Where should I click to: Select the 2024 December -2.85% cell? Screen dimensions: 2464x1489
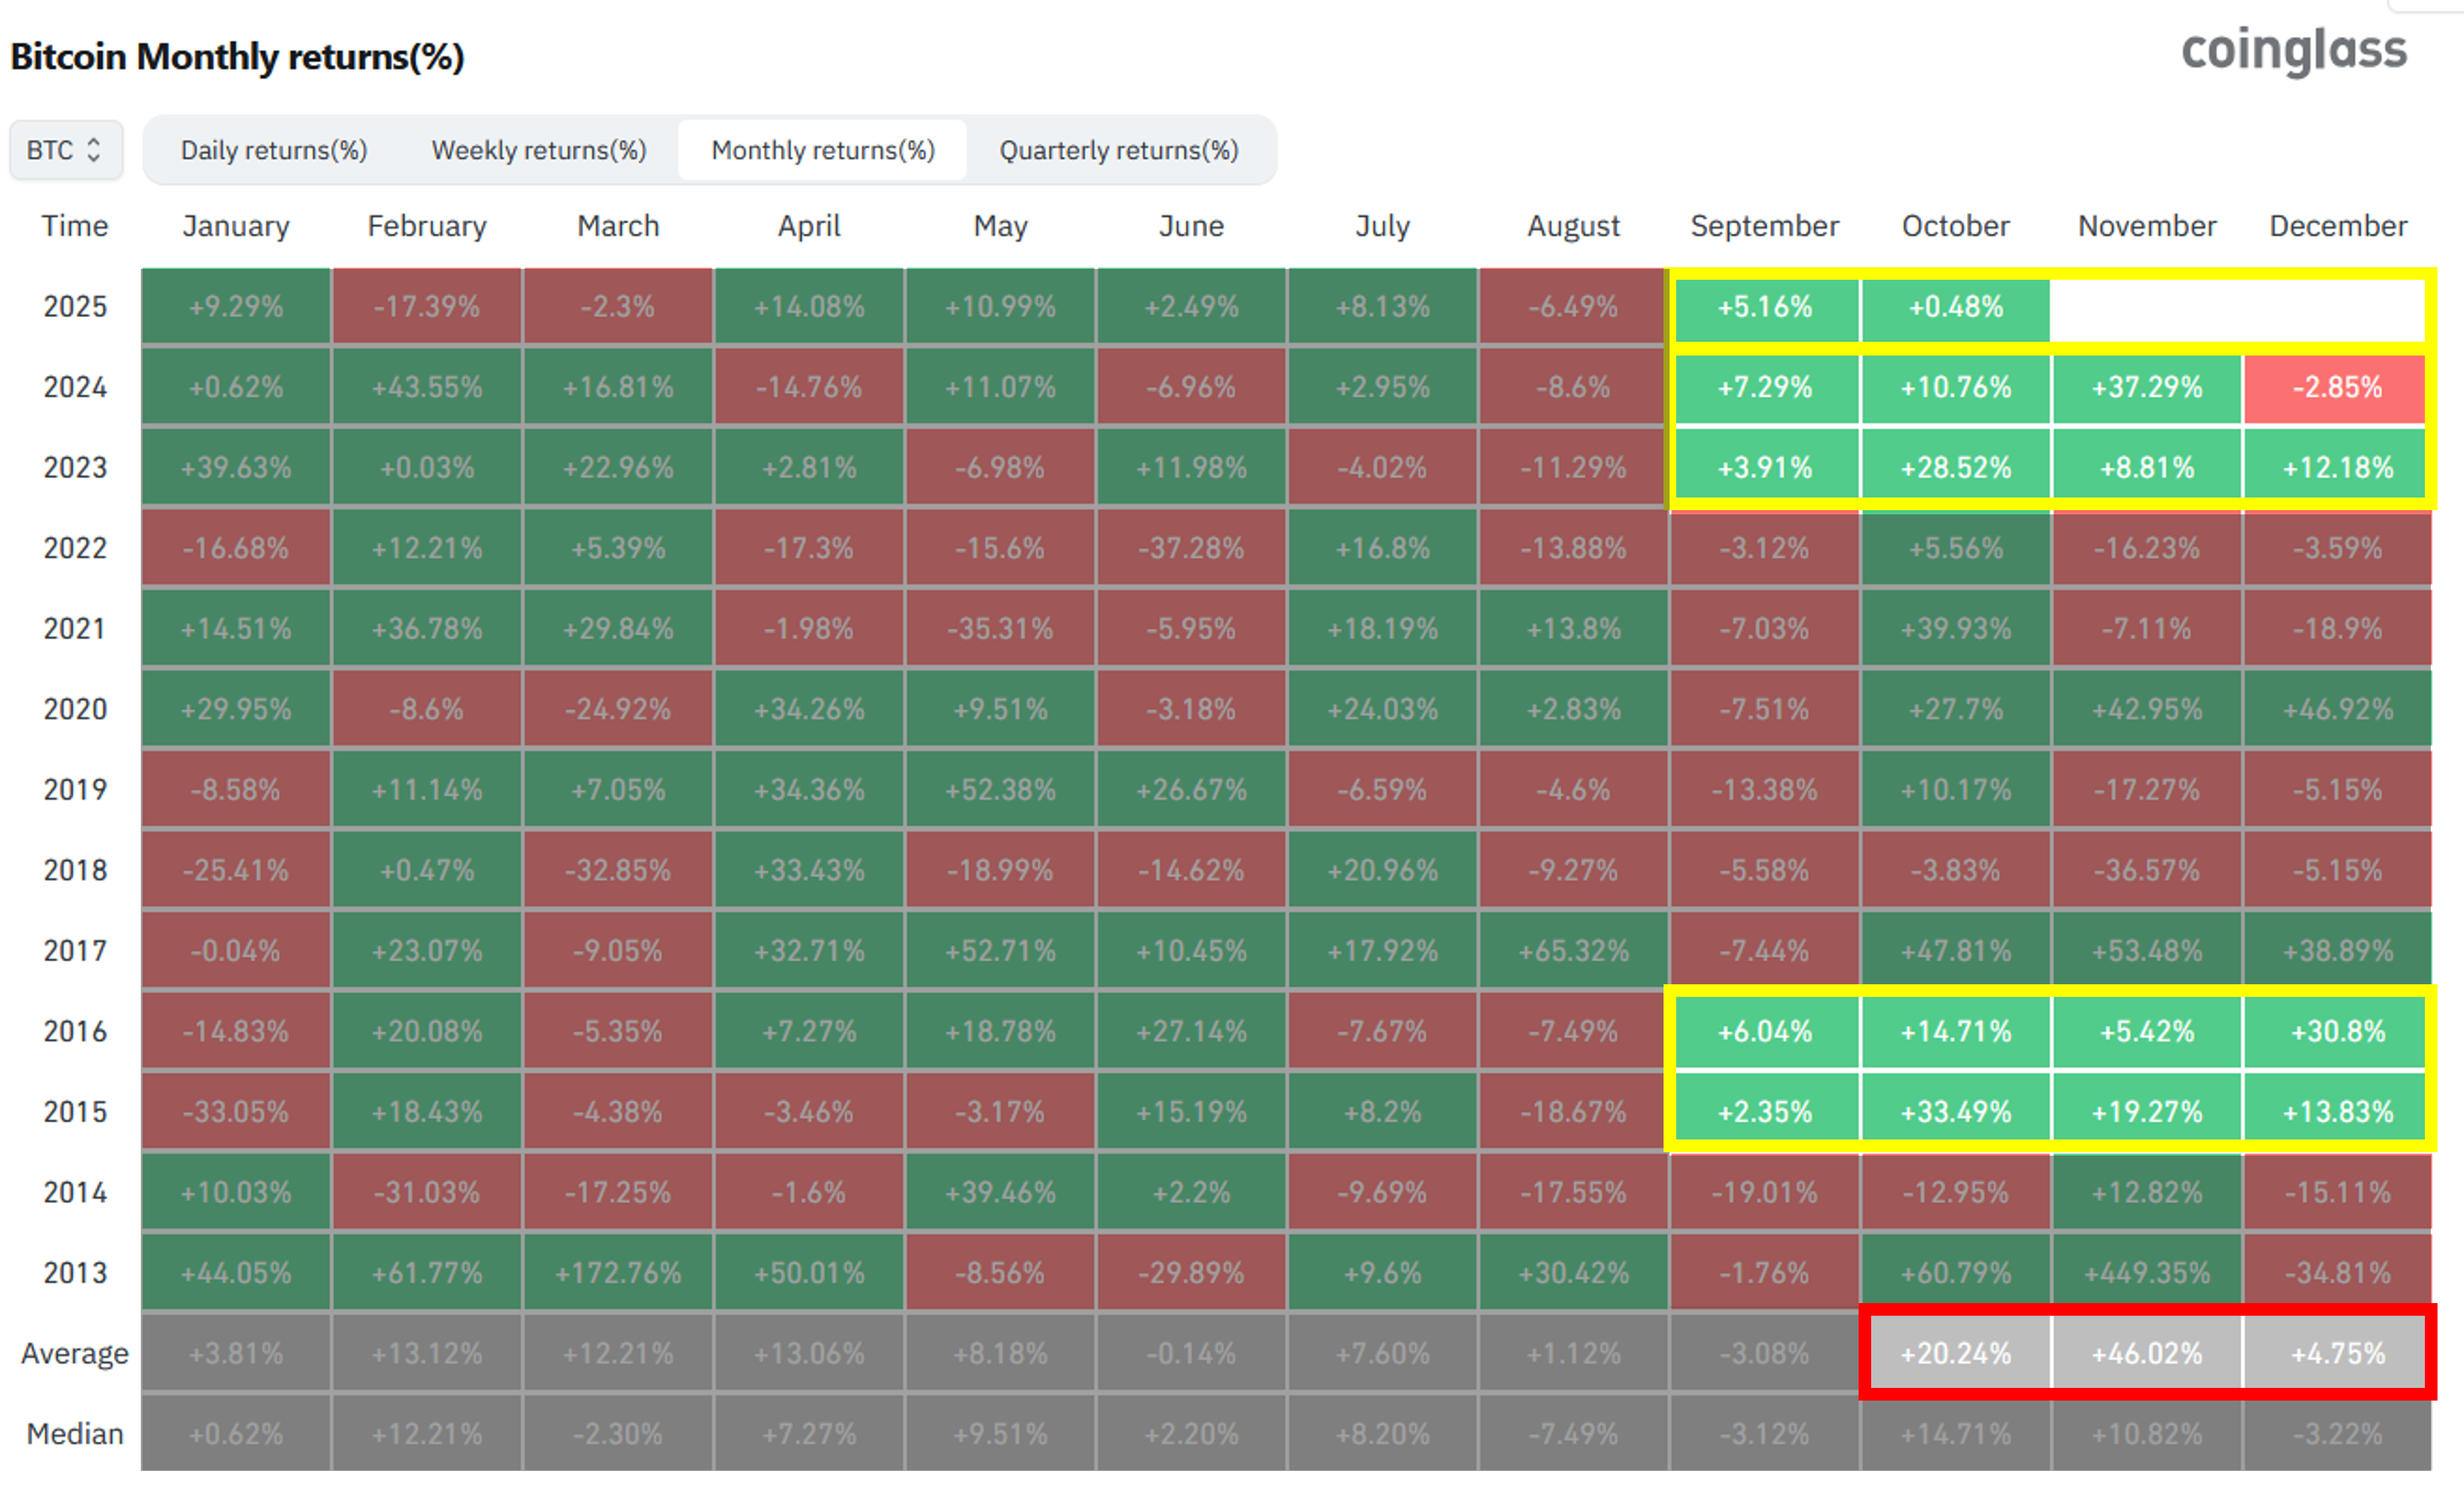[2335, 387]
